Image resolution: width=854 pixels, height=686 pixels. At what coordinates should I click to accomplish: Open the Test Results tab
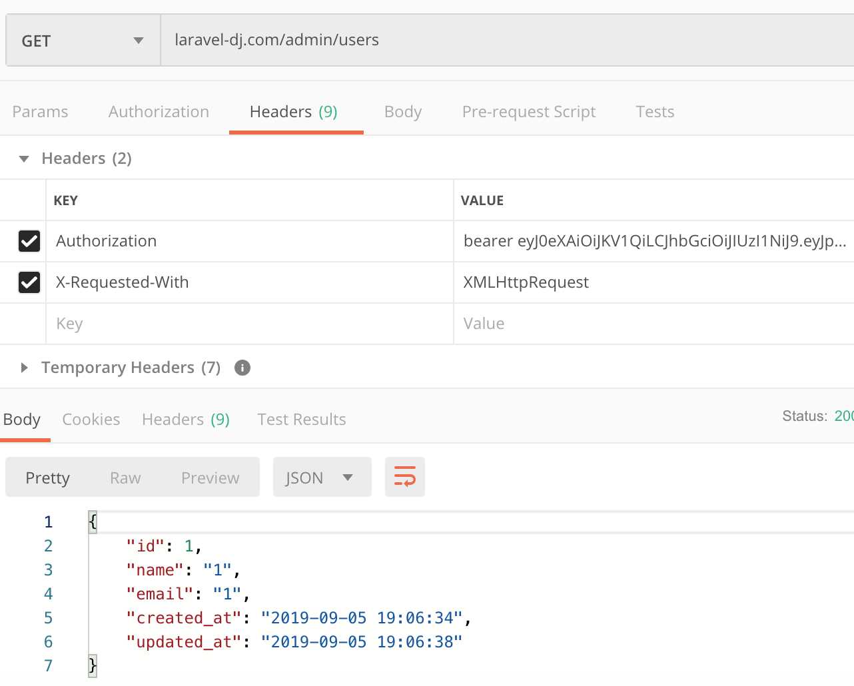302,420
